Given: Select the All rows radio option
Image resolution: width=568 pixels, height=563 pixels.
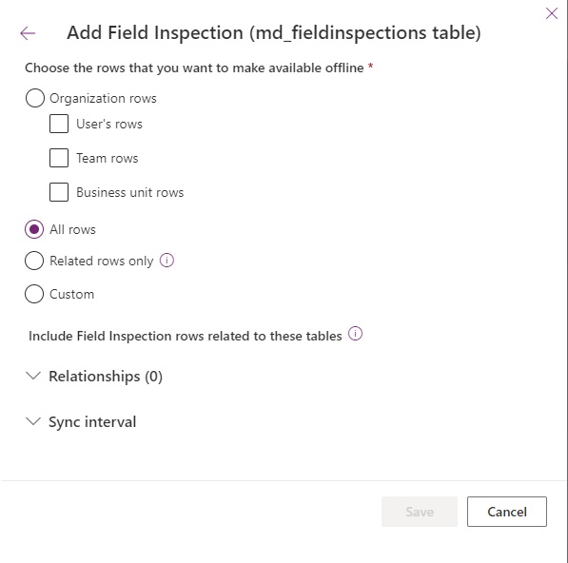Looking at the screenshot, I should point(34,229).
